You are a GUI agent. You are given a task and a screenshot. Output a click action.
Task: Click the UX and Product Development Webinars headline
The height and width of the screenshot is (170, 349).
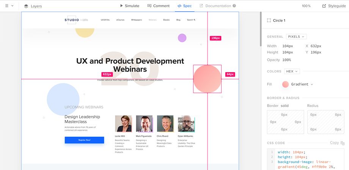(130, 65)
